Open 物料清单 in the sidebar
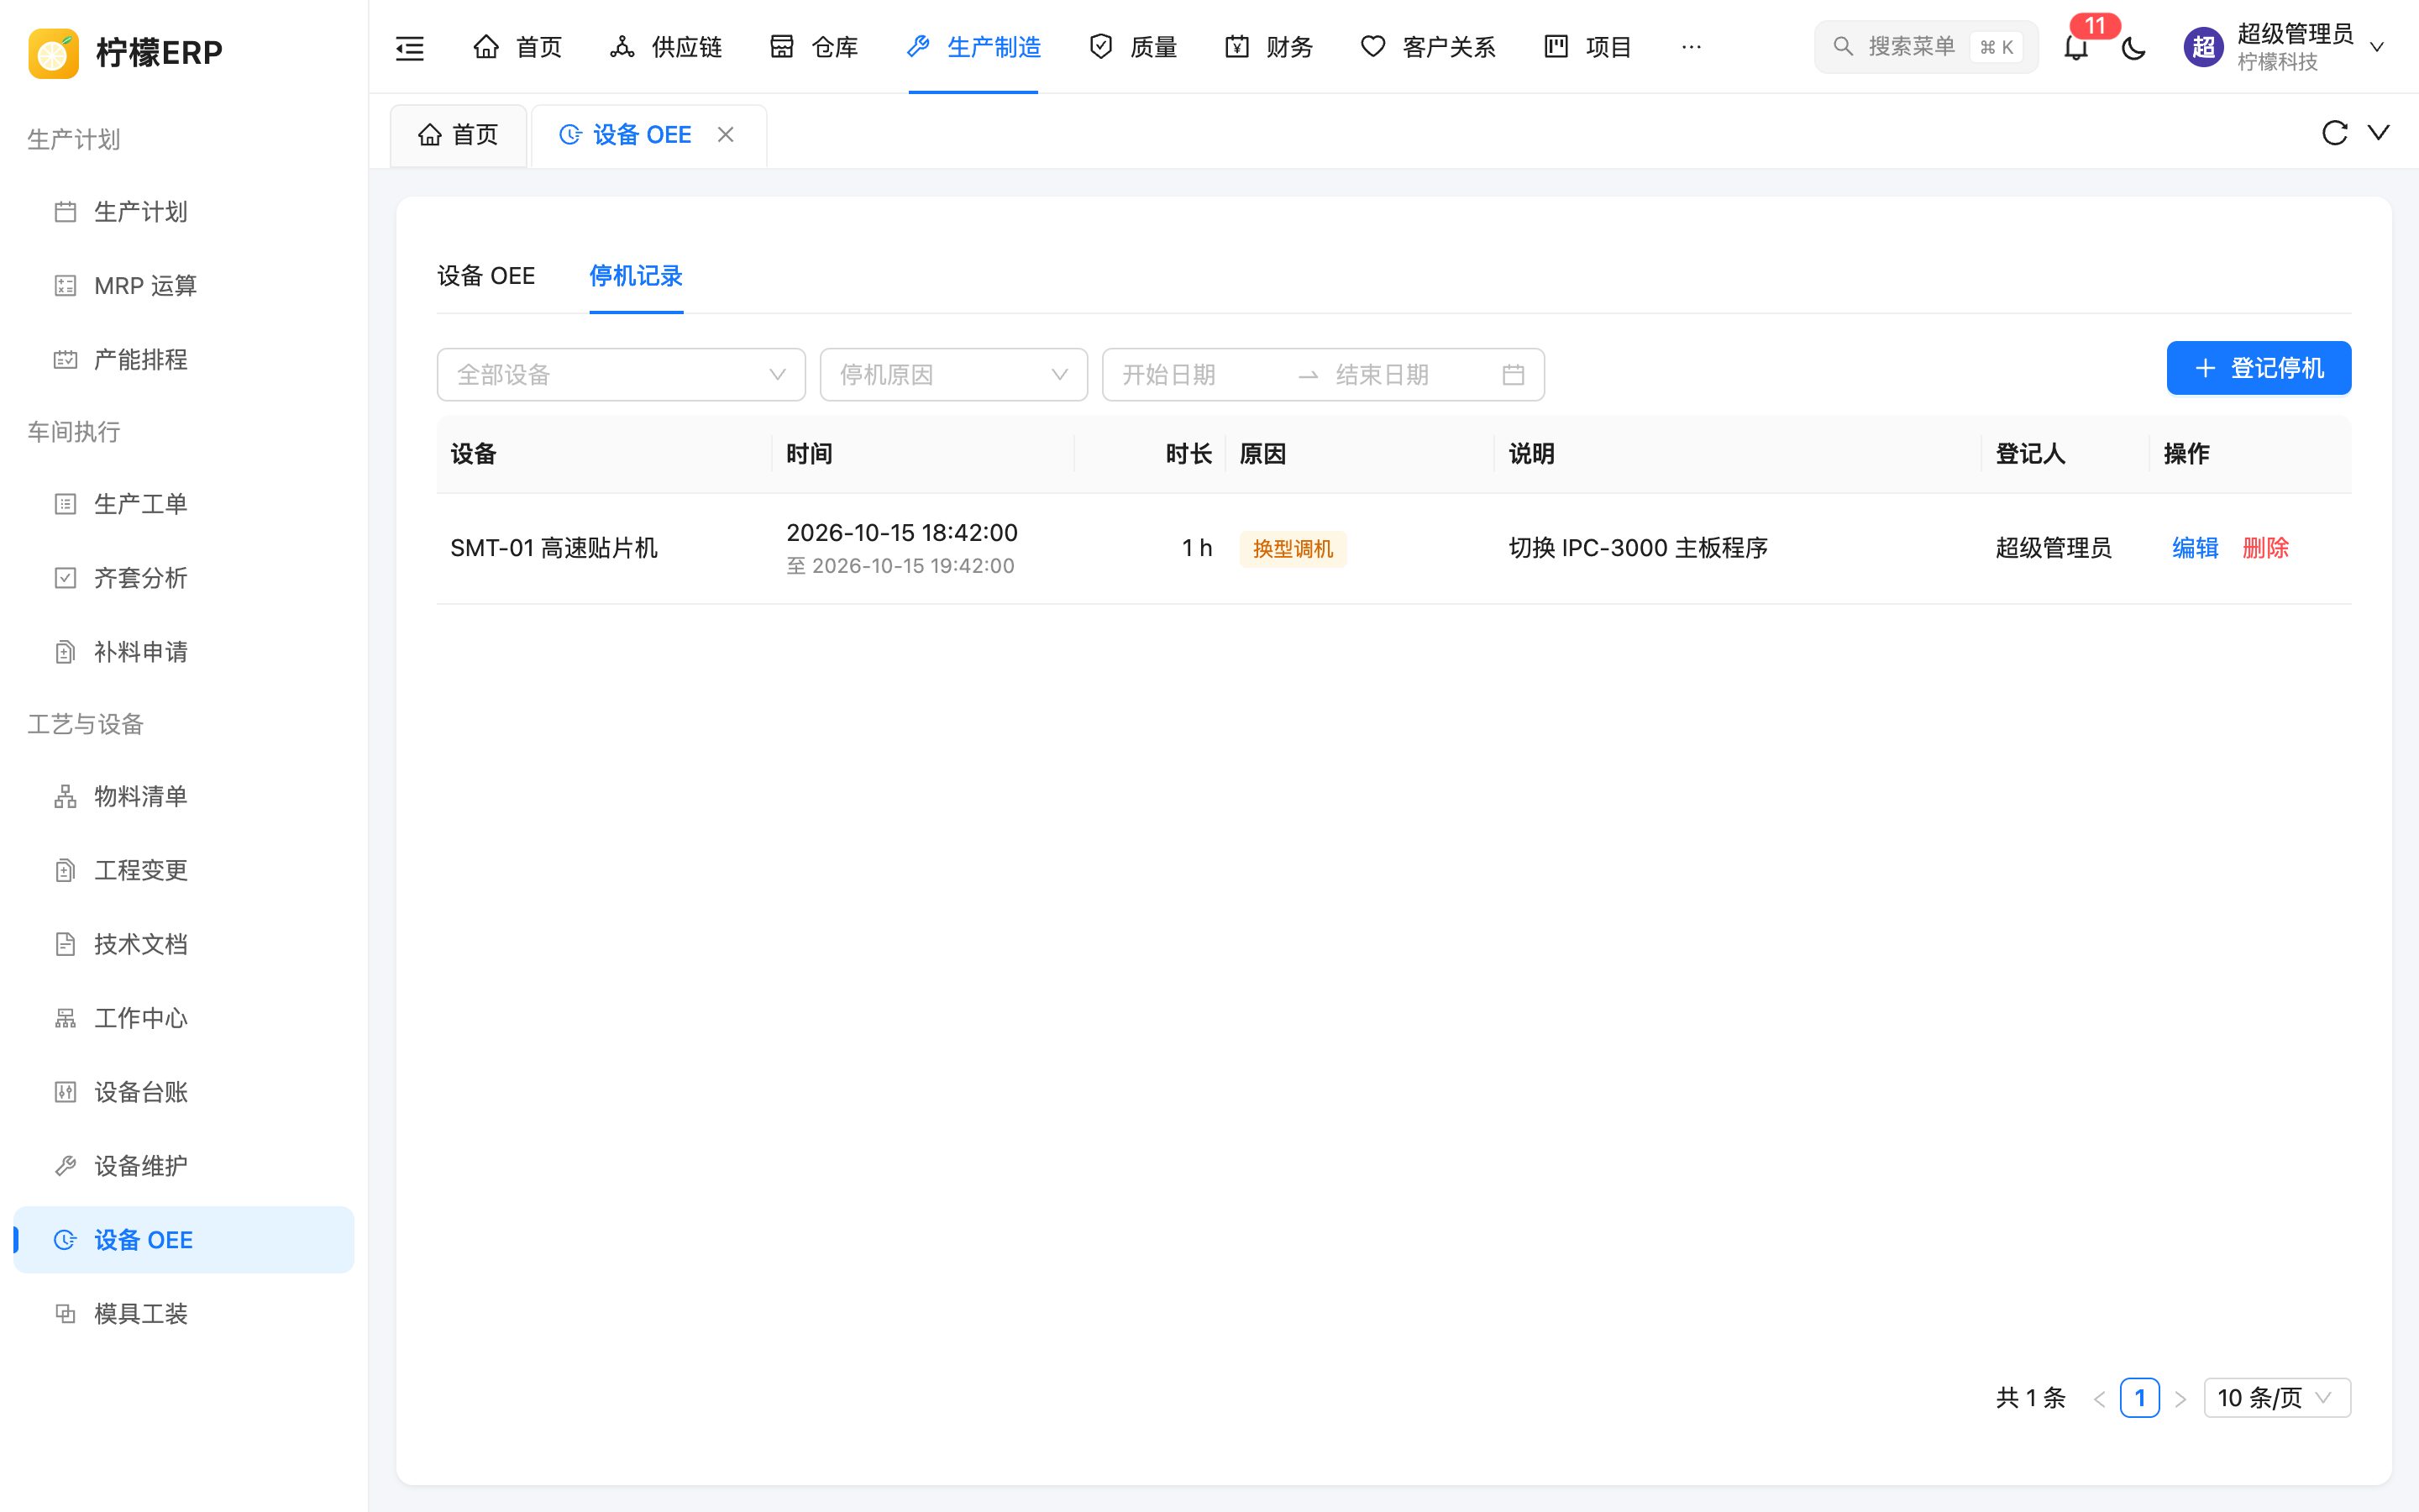Viewport: 2419px width, 1512px height. pos(184,796)
